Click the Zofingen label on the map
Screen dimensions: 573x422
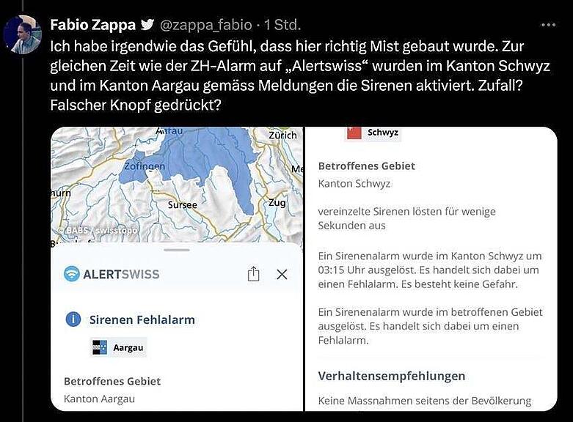[x=145, y=166]
